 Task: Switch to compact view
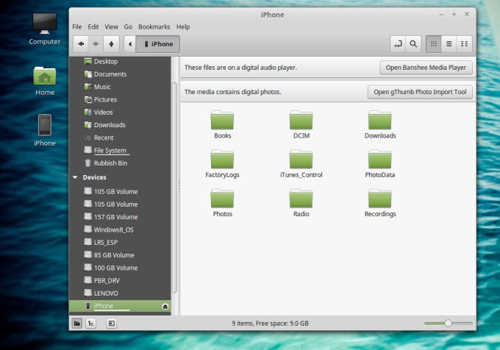coord(464,44)
